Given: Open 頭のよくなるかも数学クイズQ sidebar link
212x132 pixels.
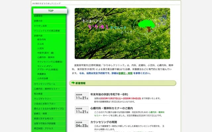Looking at the screenshot, I should pyautogui.click(x=49, y=109).
